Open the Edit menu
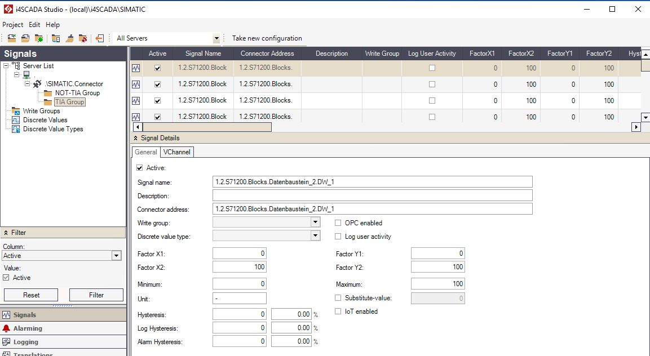Image resolution: width=650 pixels, height=356 pixels. [x=34, y=25]
